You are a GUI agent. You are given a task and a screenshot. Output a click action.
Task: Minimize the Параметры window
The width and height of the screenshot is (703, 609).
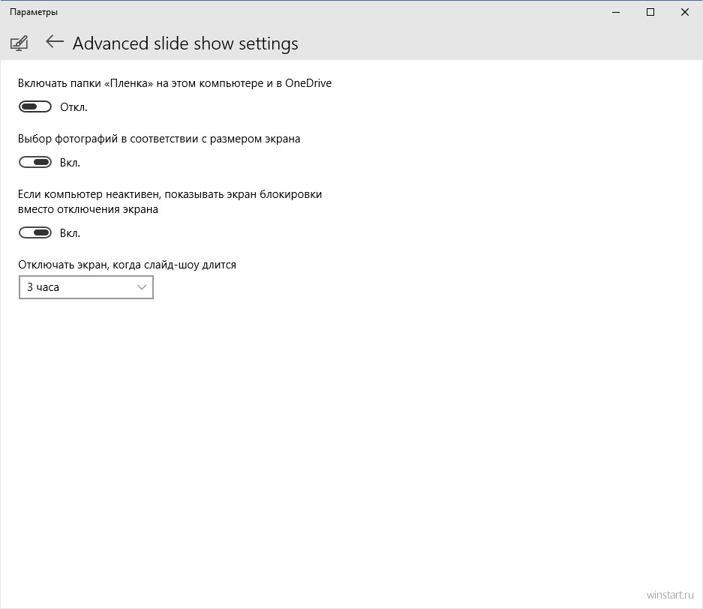(x=616, y=12)
